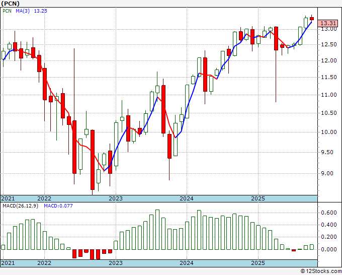Click 2021 on the price chart time axis
This screenshot has width=342, height=275.
tap(8, 198)
